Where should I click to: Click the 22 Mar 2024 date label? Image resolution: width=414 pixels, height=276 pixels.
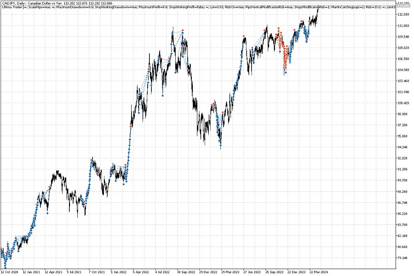click(319, 272)
